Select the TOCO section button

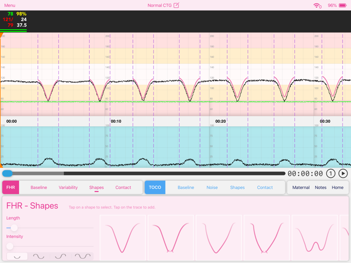click(x=155, y=187)
